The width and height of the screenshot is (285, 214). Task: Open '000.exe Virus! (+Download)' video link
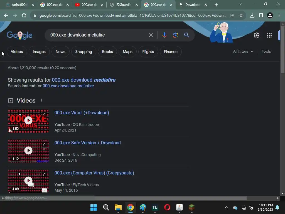click(82, 113)
